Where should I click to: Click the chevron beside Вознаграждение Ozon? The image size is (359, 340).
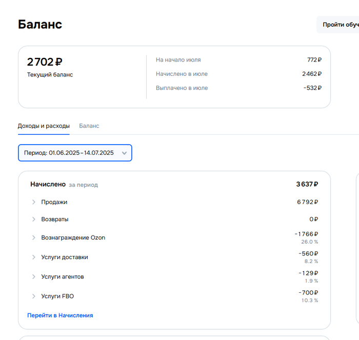pos(34,238)
